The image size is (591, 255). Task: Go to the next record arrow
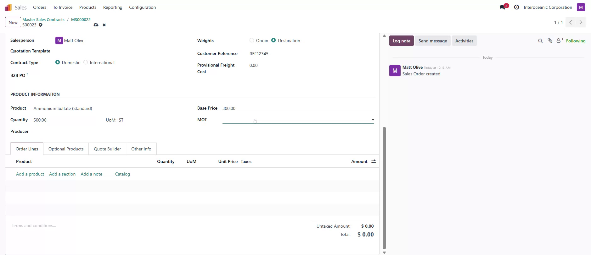coord(581,22)
